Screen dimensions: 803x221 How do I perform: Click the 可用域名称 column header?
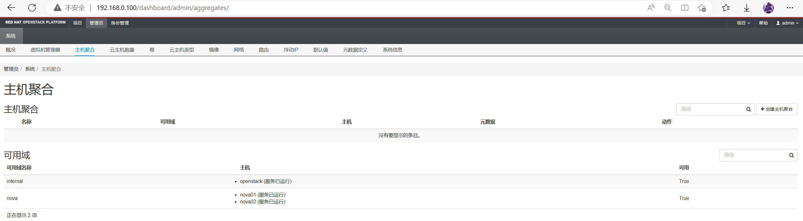pos(19,168)
